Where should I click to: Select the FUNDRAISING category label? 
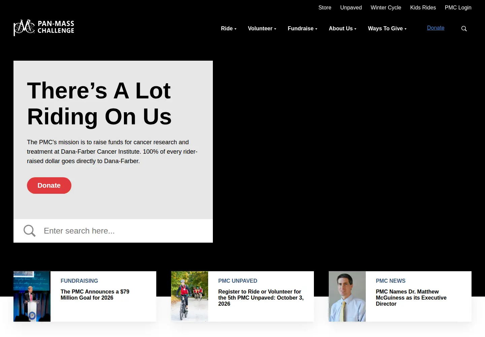click(x=79, y=281)
